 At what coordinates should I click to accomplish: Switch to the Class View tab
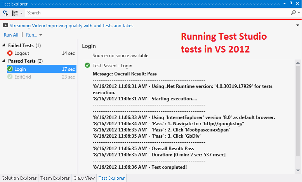pyautogui.click(x=84, y=178)
